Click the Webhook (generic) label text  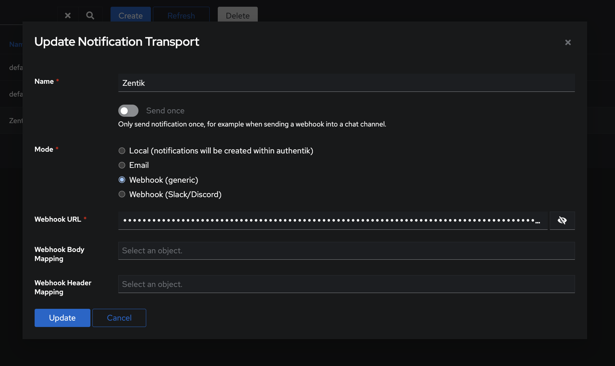tap(164, 180)
